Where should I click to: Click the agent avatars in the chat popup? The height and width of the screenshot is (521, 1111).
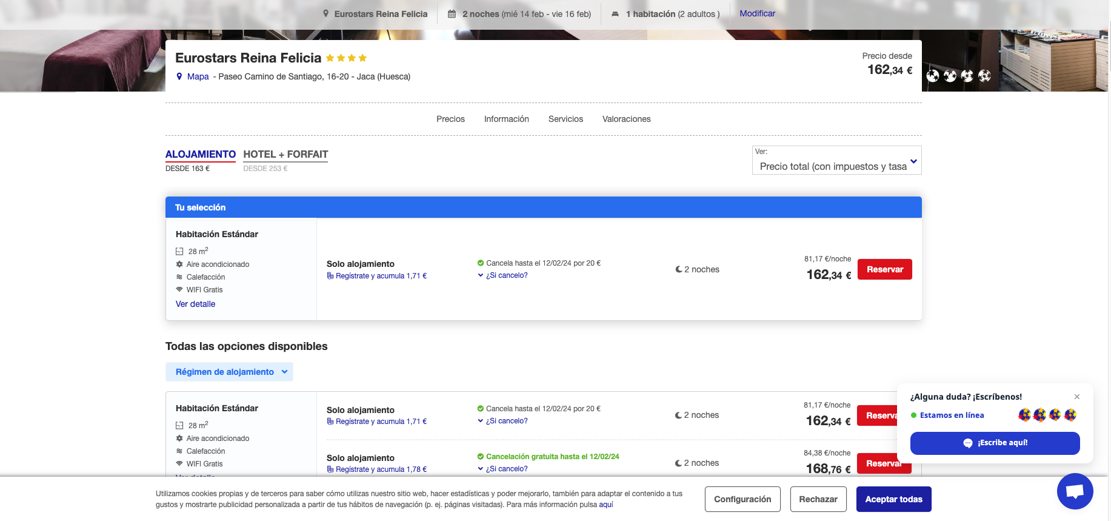point(1047,415)
